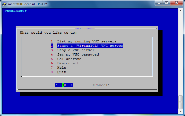Click the vertical scrollbar thumb
Image resolution: width=185 pixels, height=116 pixels.
180,102
